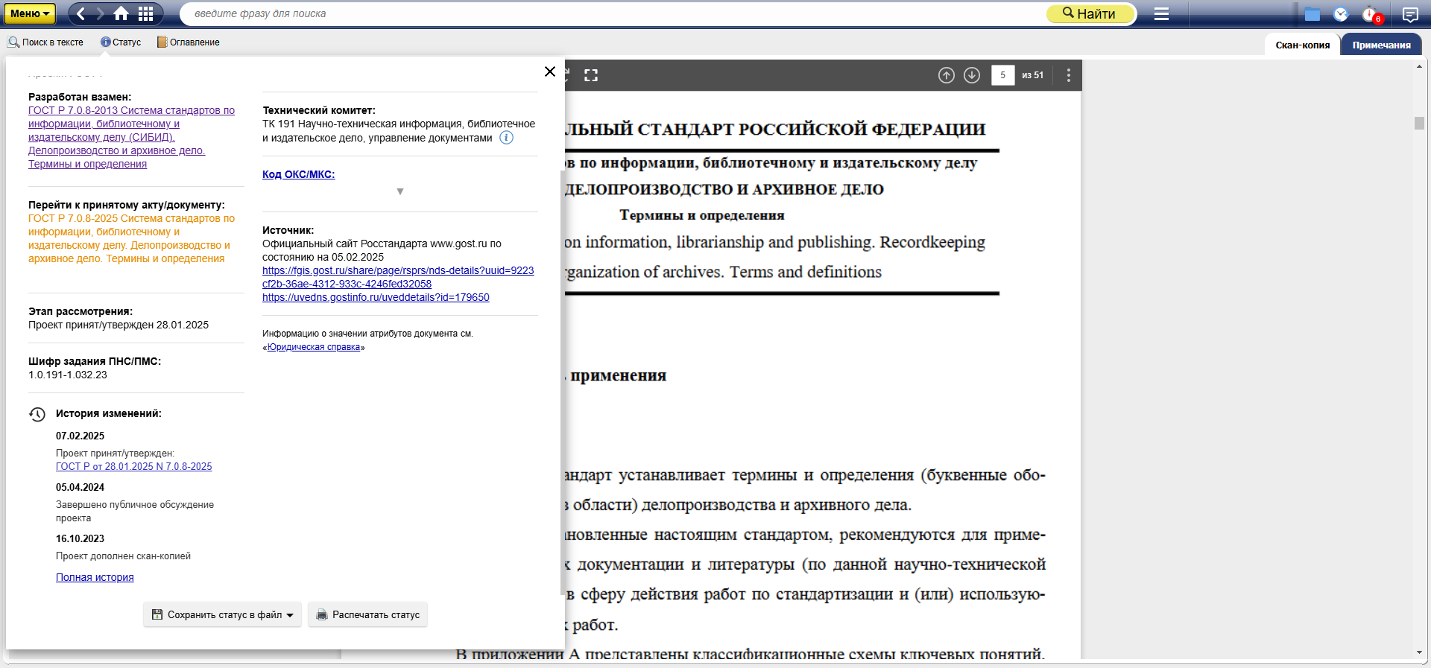Click the history clock icon
Viewport: 1431px width, 668px height.
click(37, 414)
